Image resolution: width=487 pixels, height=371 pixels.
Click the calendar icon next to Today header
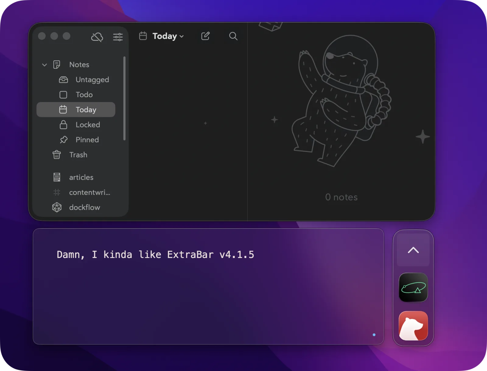pyautogui.click(x=143, y=36)
